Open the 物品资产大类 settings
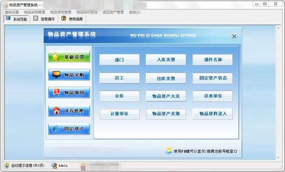The image size is (285, 172). (166, 96)
